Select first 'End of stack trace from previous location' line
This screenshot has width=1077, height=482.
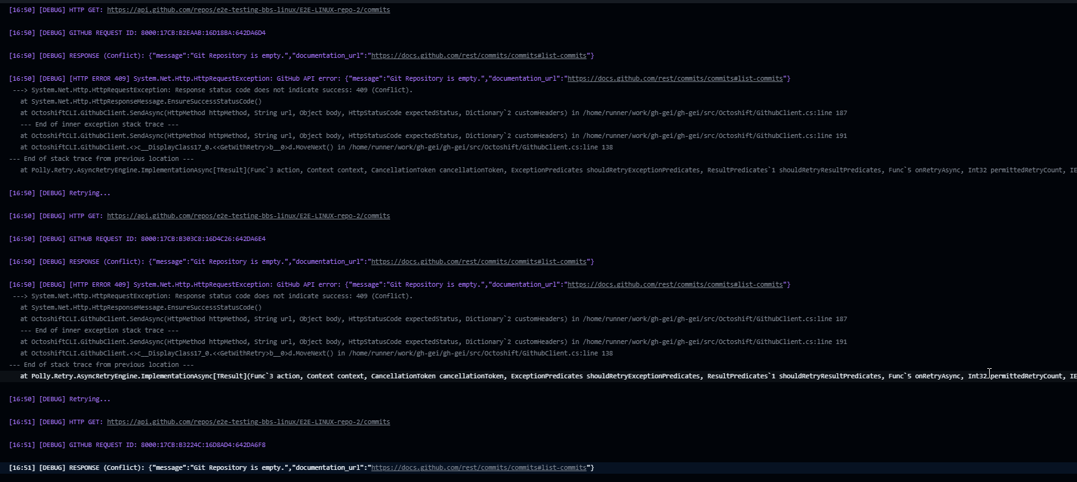[x=101, y=159]
